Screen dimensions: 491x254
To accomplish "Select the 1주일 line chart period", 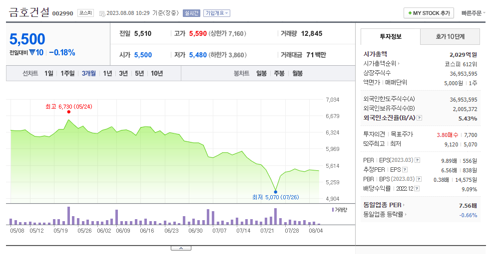I will [x=67, y=73].
